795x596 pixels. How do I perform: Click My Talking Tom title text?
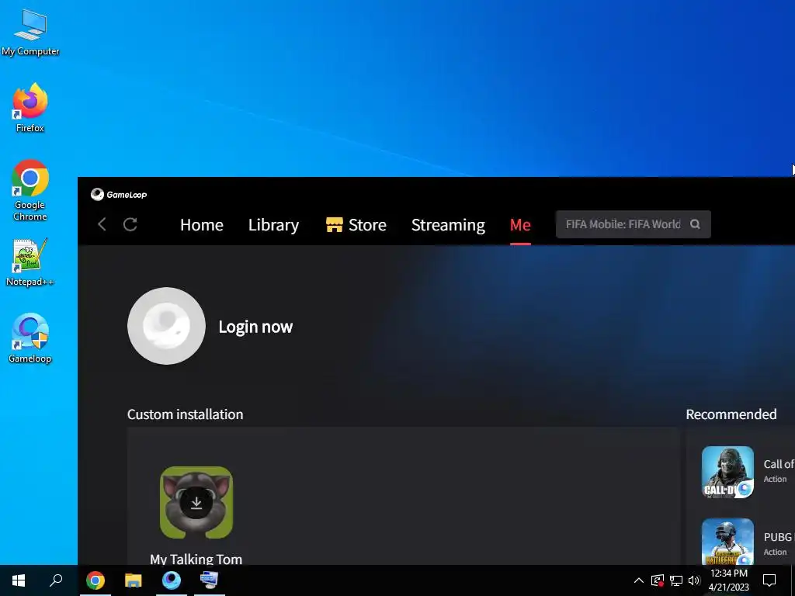196,559
